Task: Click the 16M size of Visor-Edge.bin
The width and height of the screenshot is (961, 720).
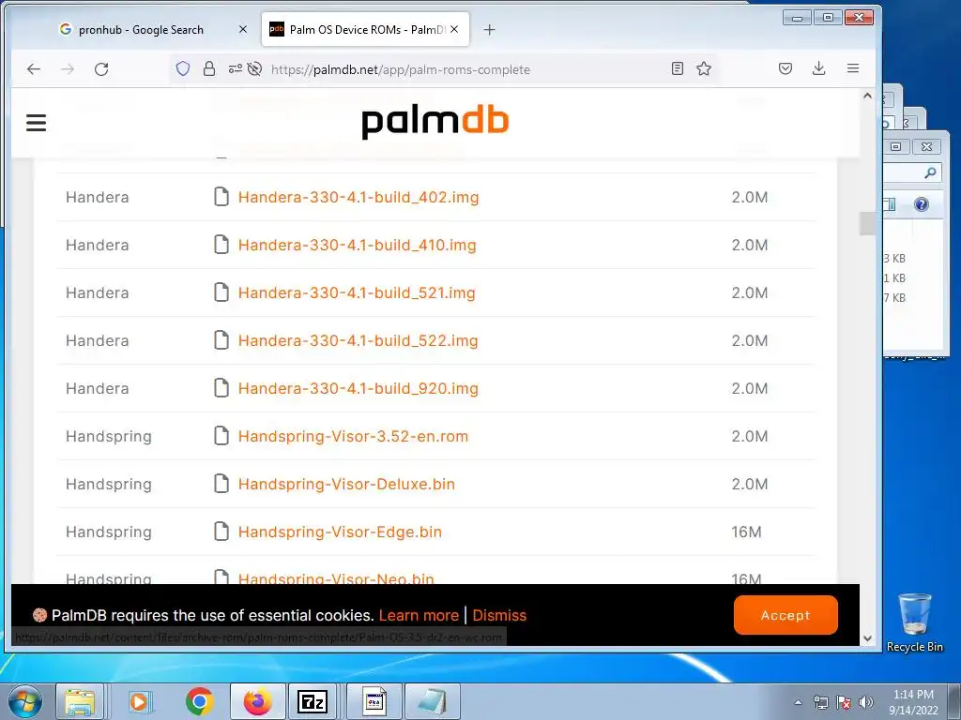Action: point(746,532)
